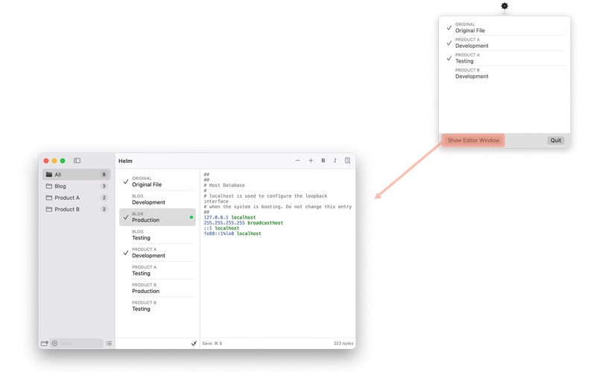Click the count badge 2 beside Product B
The height and width of the screenshot is (372, 596).
coord(104,209)
